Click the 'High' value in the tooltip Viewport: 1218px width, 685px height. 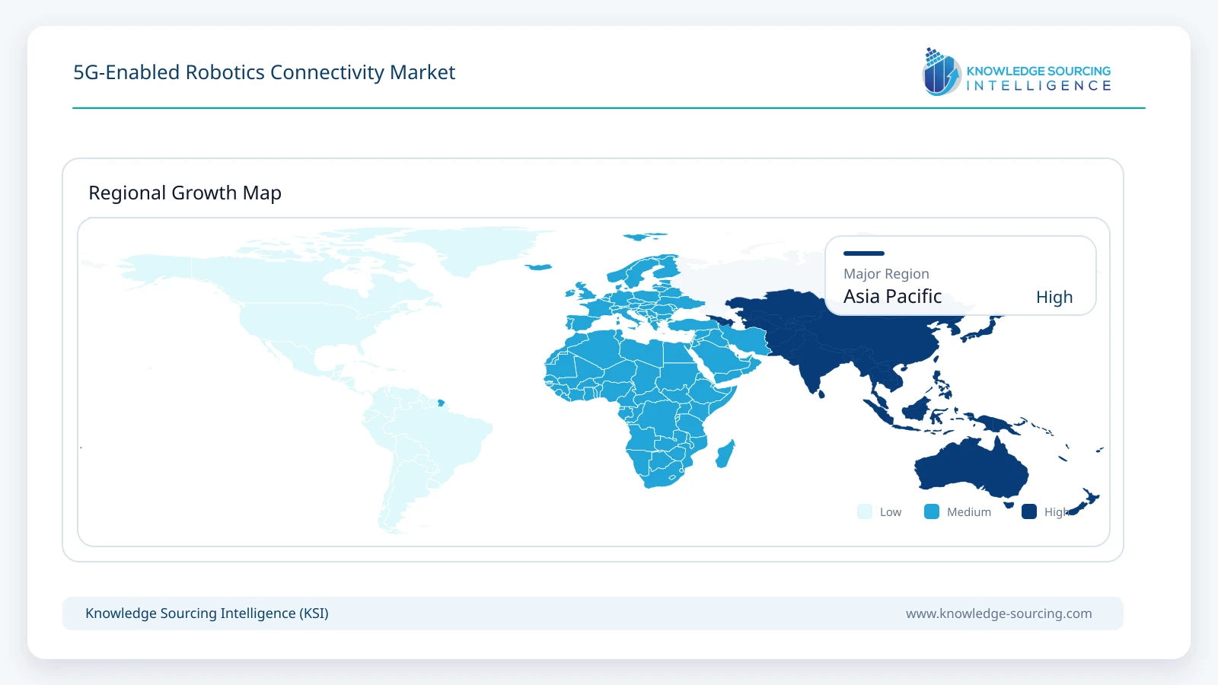(1054, 297)
